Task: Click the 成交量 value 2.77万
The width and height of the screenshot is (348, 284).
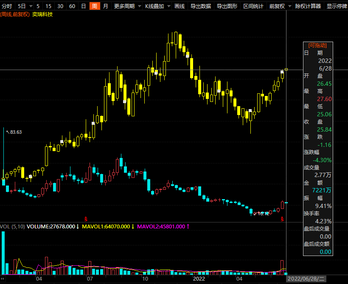Action: pos(323,175)
